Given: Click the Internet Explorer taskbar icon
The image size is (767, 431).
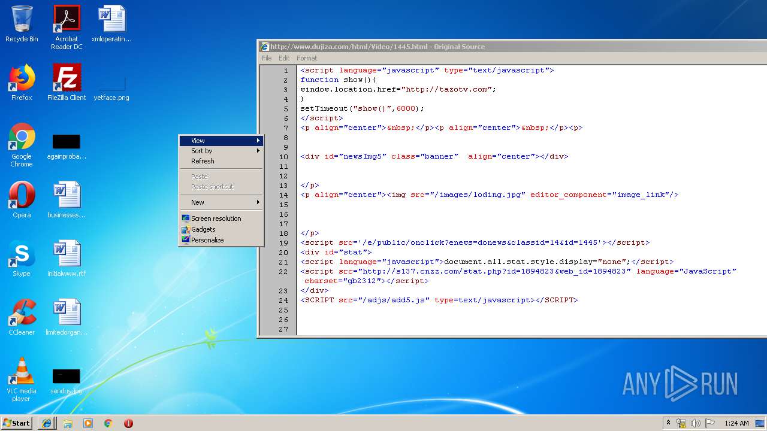Looking at the screenshot, I should (x=47, y=423).
